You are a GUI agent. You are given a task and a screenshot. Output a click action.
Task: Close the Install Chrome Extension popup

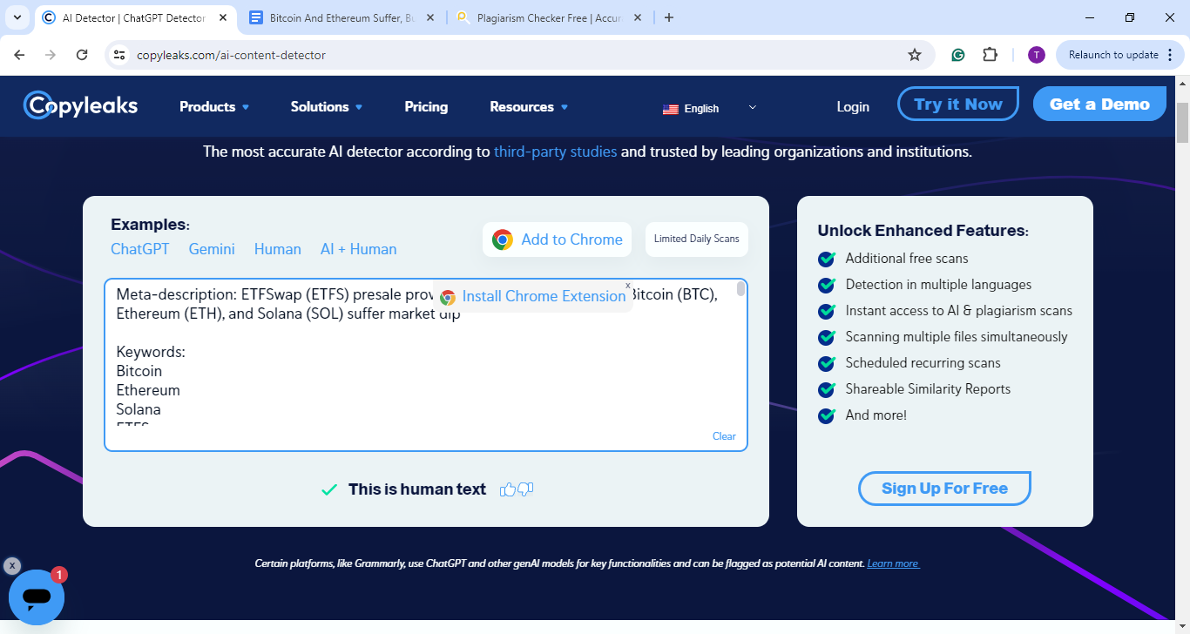pos(627,286)
